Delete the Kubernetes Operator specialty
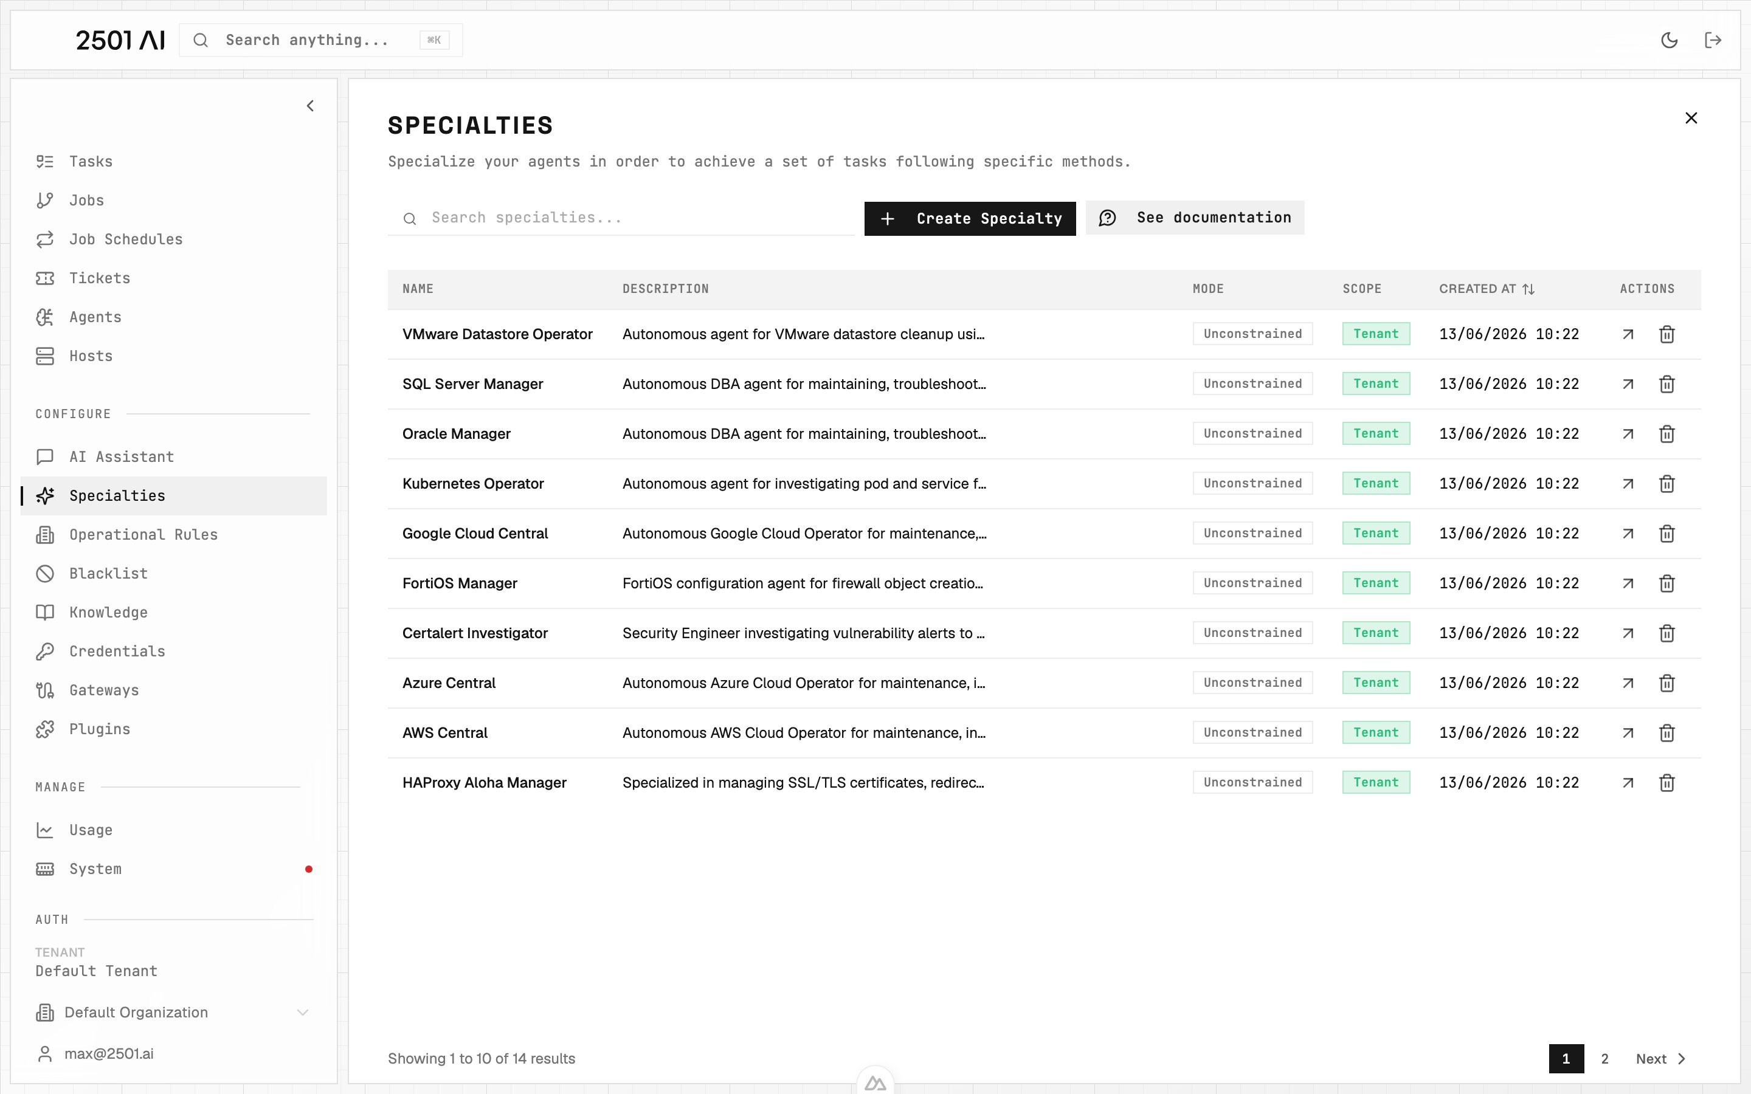The image size is (1751, 1094). 1667,484
